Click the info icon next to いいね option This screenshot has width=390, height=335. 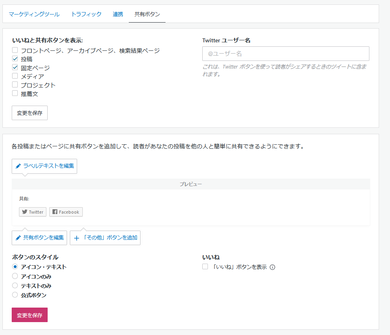pos(272,267)
